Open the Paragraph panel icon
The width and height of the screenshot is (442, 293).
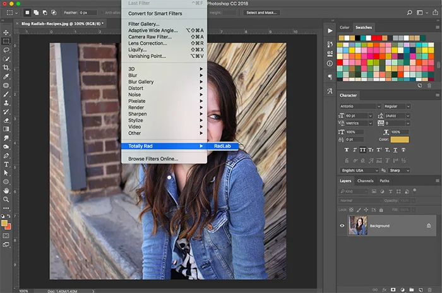[330, 76]
